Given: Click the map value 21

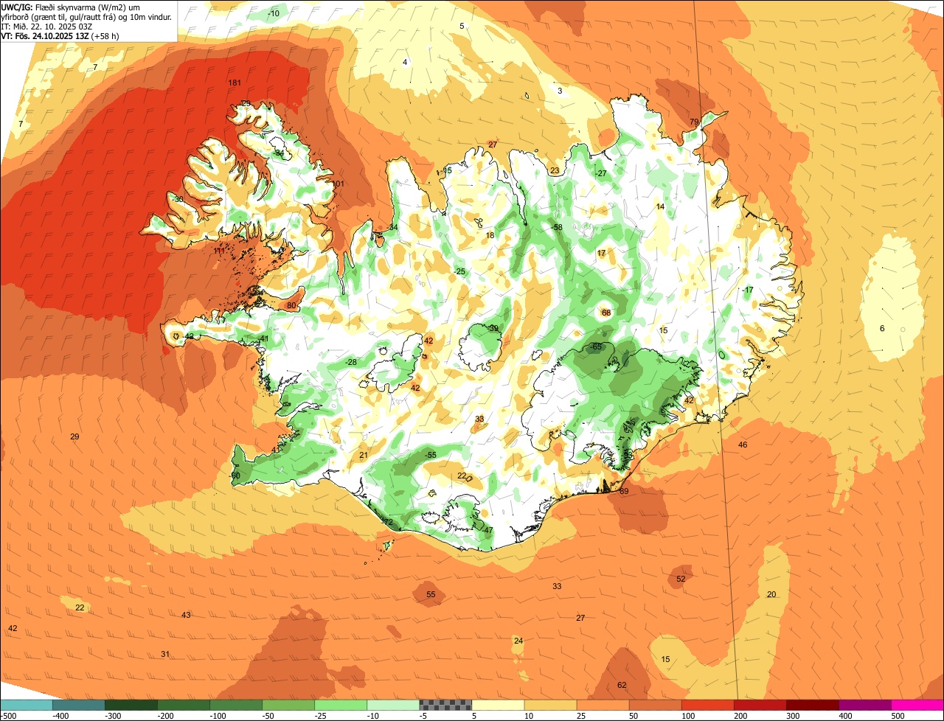Looking at the screenshot, I should (364, 456).
